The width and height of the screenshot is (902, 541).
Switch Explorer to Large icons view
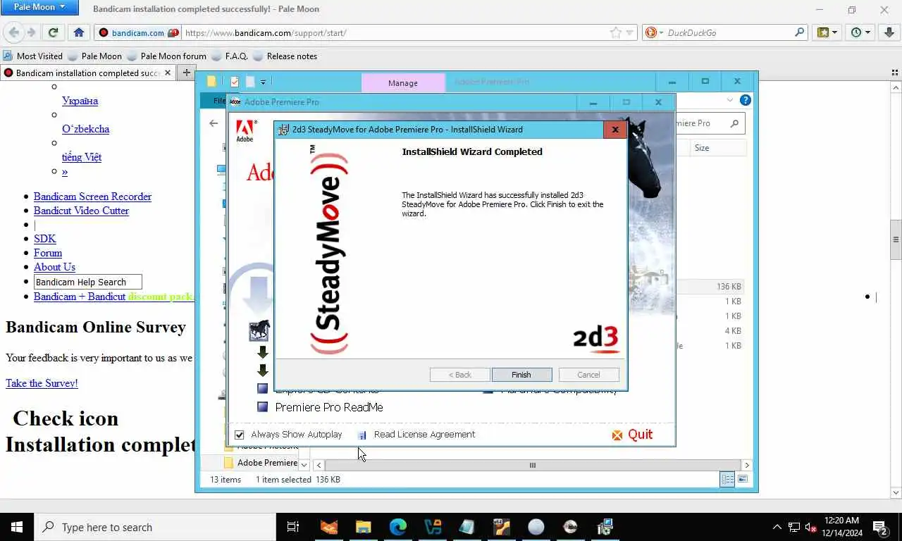click(742, 479)
